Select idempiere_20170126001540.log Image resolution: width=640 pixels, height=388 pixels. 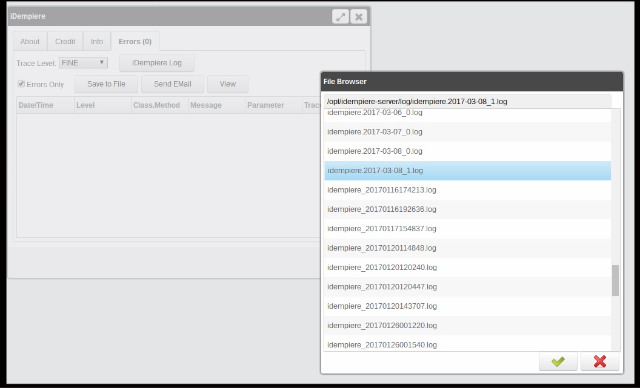pos(468,343)
